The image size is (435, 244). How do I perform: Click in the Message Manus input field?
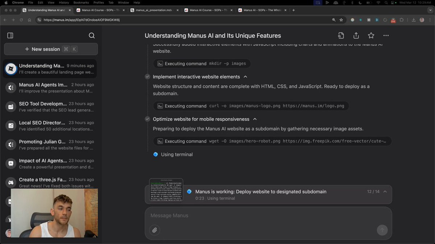268,215
